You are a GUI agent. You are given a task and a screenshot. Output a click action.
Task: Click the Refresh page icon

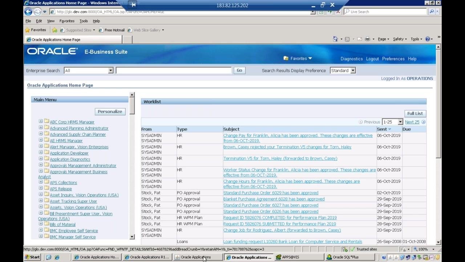[329, 12]
